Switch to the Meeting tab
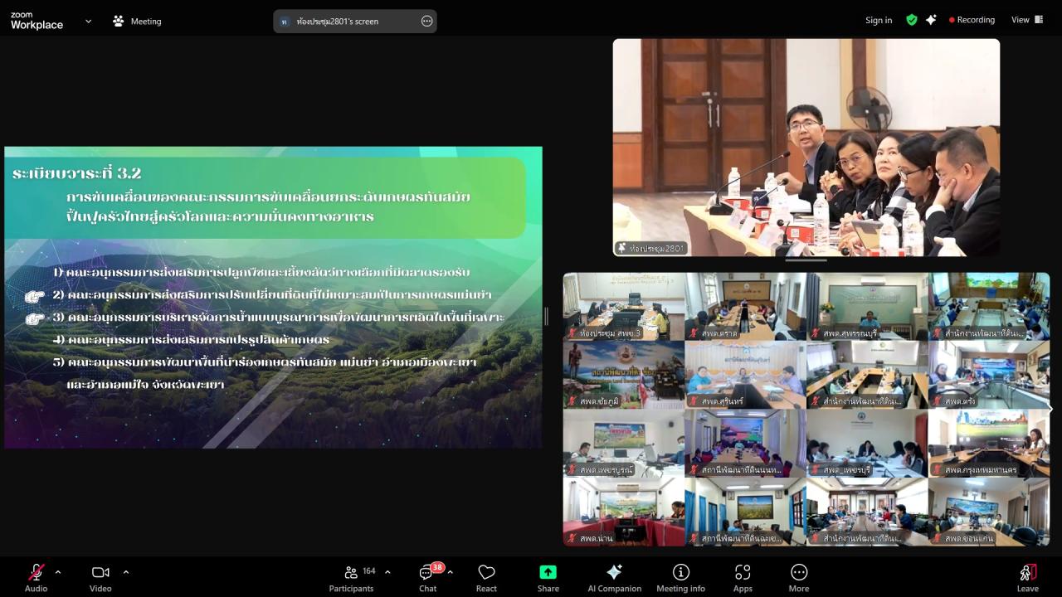 [x=137, y=20]
